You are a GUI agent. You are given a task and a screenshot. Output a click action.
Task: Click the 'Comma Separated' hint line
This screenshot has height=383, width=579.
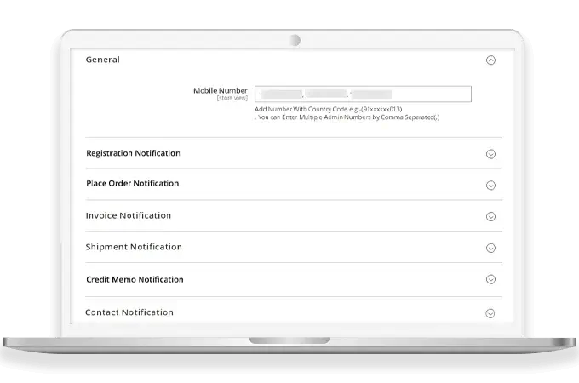(x=347, y=117)
